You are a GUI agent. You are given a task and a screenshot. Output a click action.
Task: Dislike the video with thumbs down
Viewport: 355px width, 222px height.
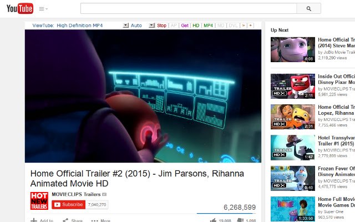tap(246, 220)
